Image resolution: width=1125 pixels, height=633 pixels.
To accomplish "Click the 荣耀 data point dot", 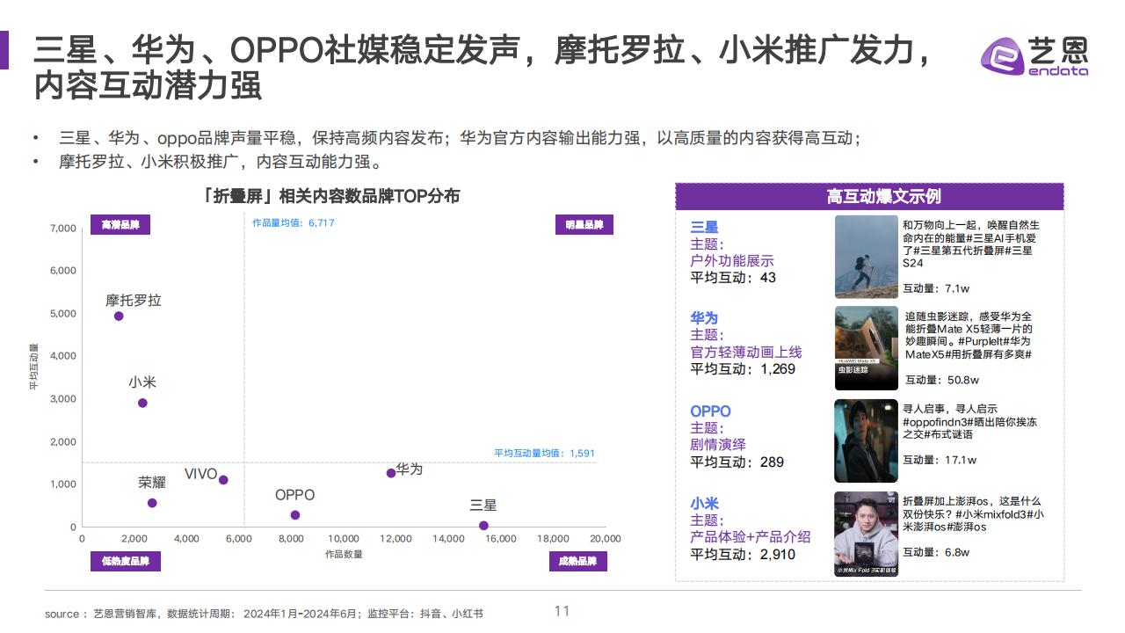I will 152,503.
